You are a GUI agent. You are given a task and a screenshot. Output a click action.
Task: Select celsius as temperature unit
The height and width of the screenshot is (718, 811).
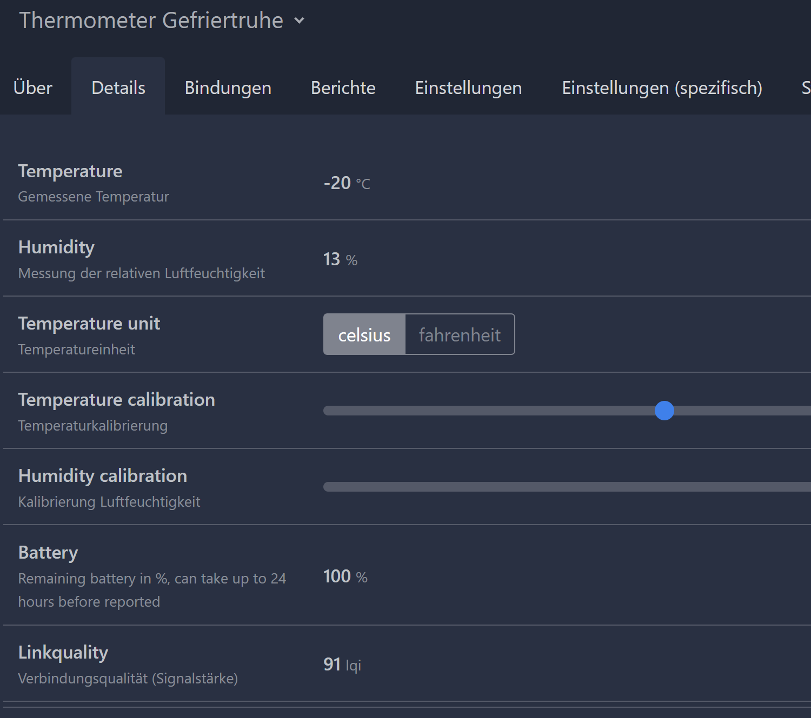click(364, 335)
